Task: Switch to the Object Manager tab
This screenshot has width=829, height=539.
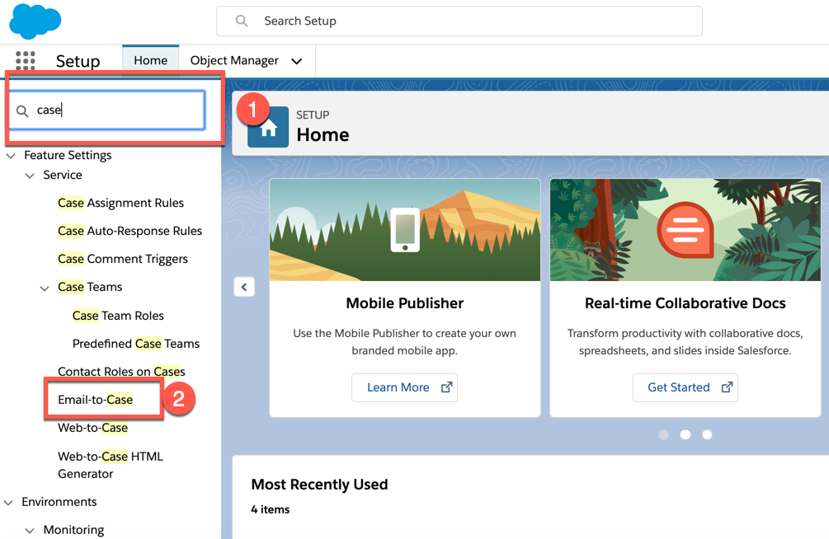Action: [x=233, y=61]
